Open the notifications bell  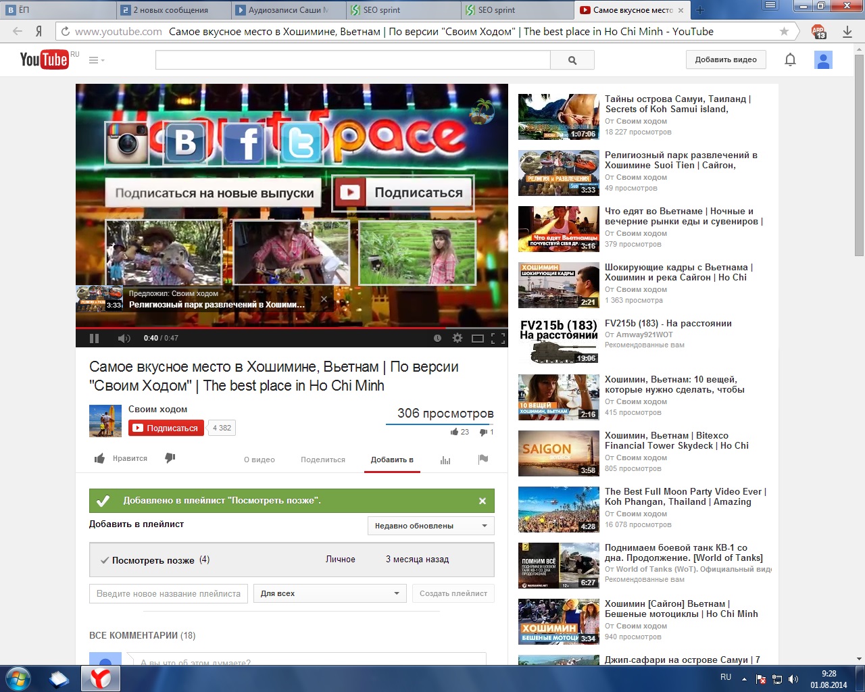(790, 59)
